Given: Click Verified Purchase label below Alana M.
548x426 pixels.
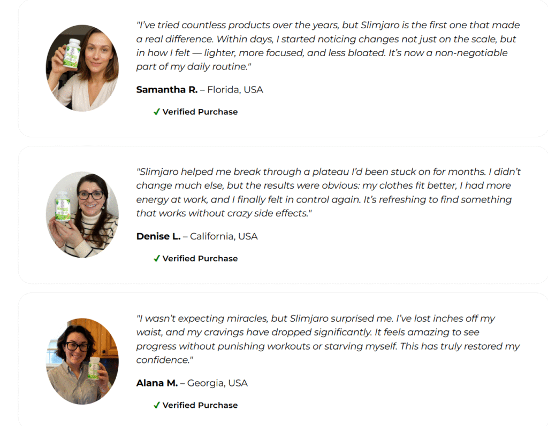Looking at the screenshot, I should point(200,405).
